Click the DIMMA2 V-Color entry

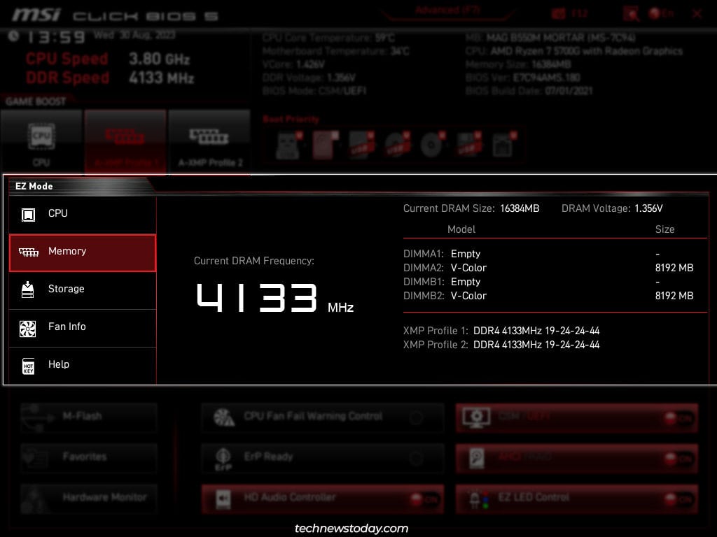[468, 268]
